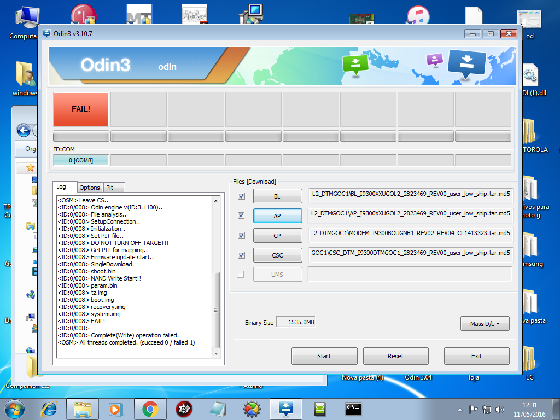
Task: Click the network tray icon
Action: pyautogui.click(x=486, y=410)
